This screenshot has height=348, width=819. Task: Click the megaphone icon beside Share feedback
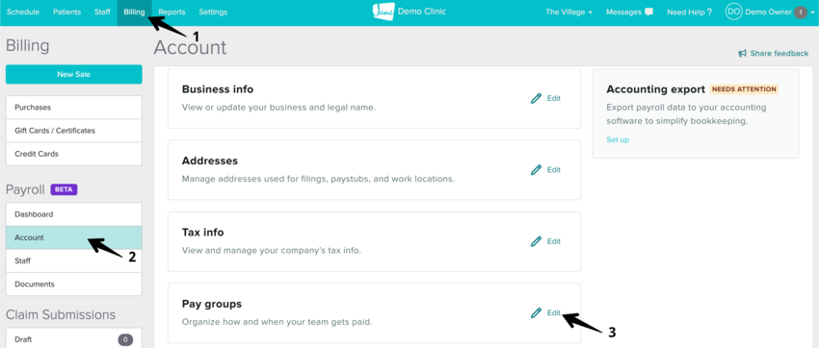point(742,53)
